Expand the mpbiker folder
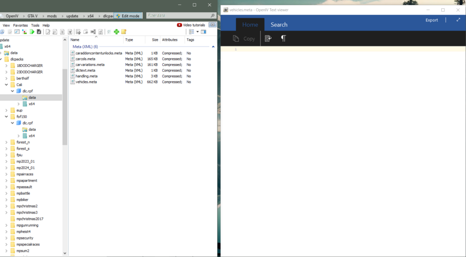Image resolution: width=466 pixels, height=257 pixels. pos(6,200)
